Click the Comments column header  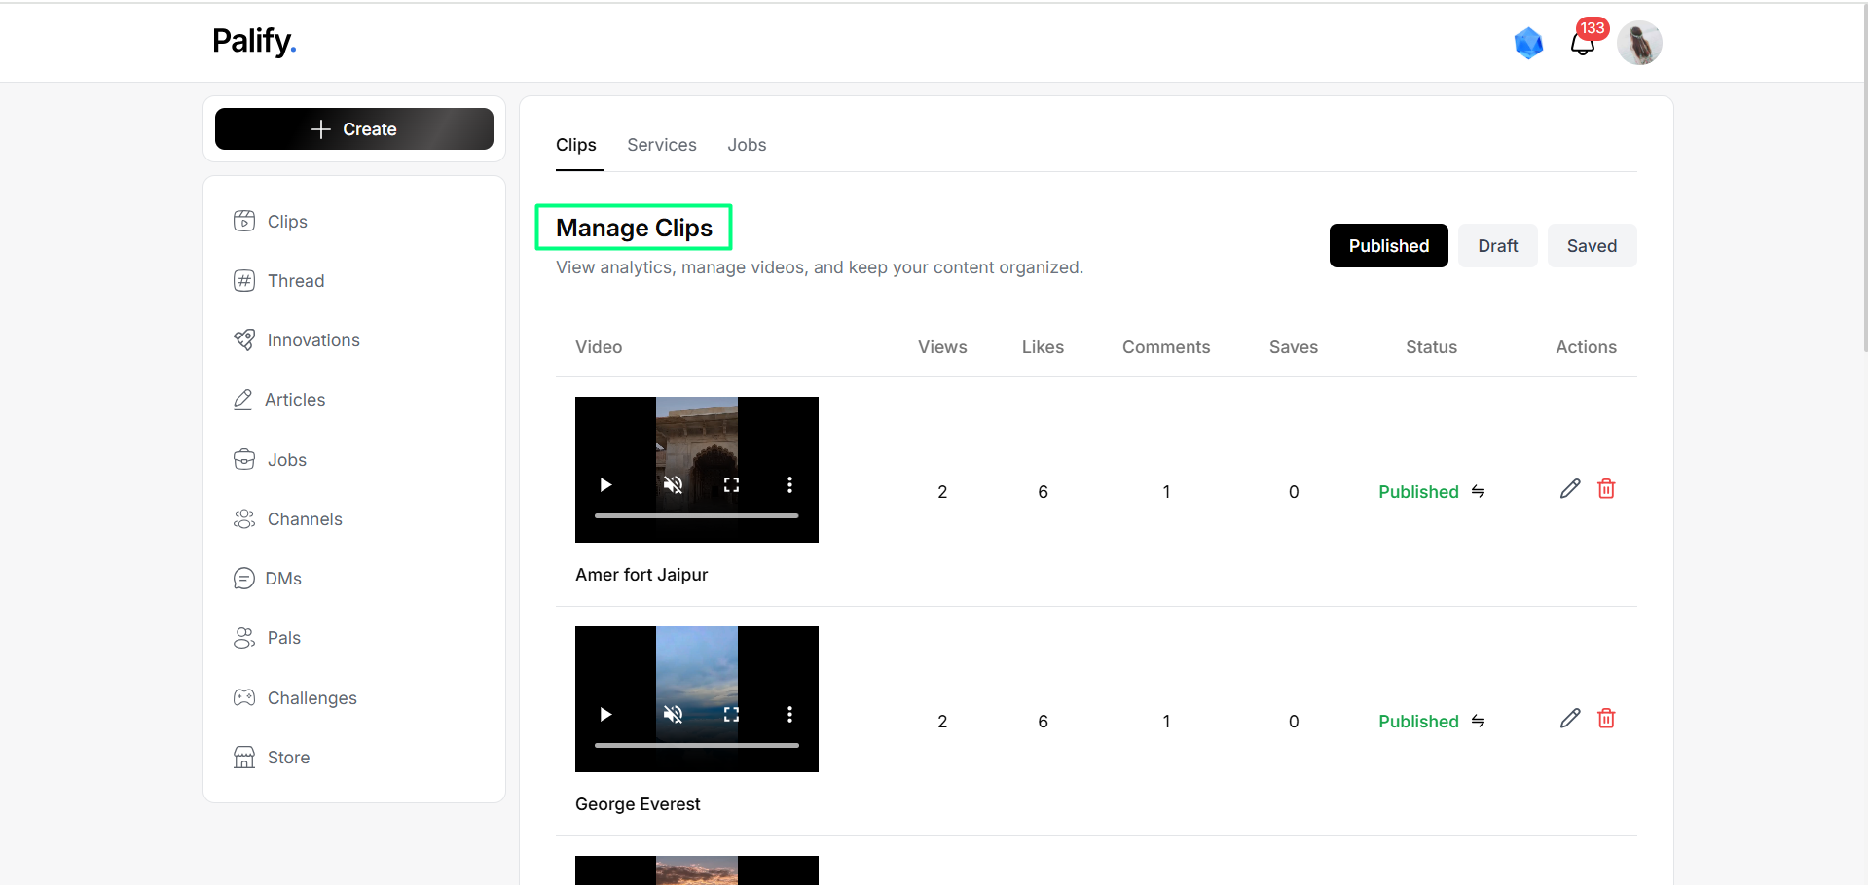(x=1166, y=347)
